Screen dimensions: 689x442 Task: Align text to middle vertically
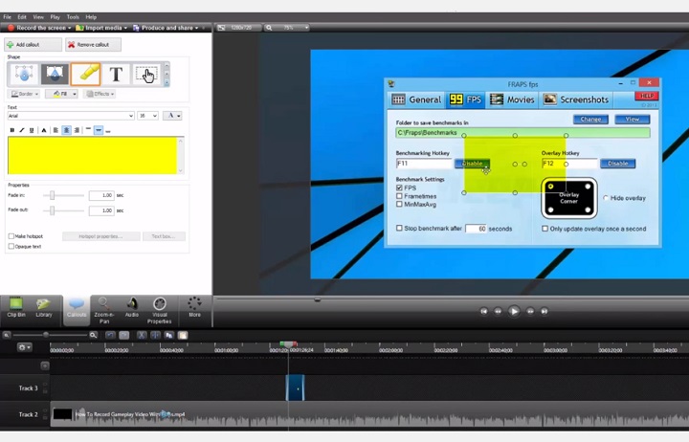[99, 130]
